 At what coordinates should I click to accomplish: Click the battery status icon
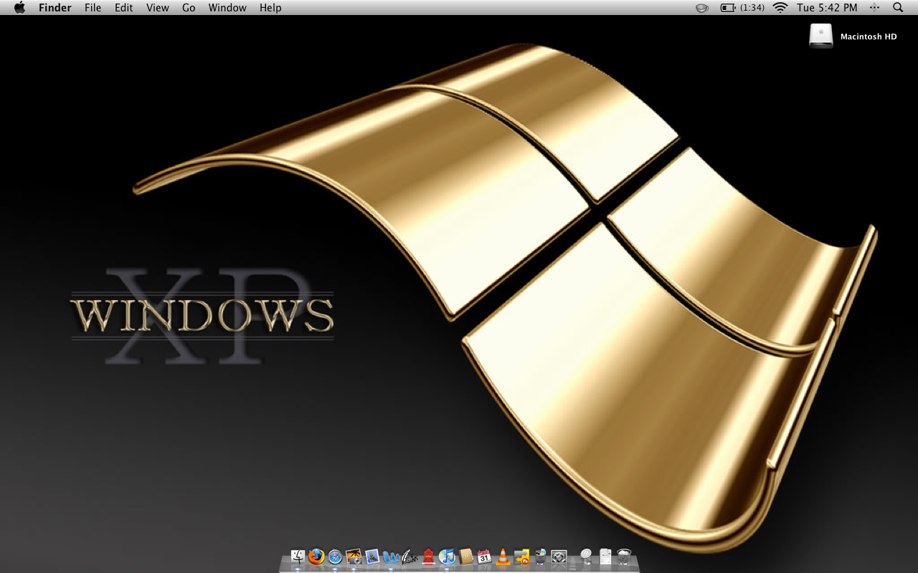[x=728, y=8]
